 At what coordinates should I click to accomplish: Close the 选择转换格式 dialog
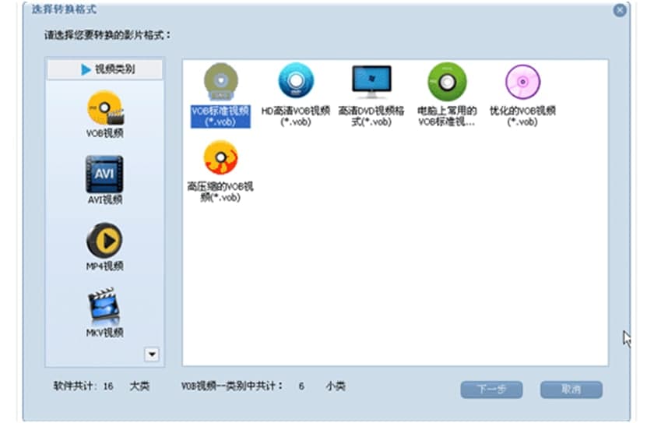(x=620, y=10)
